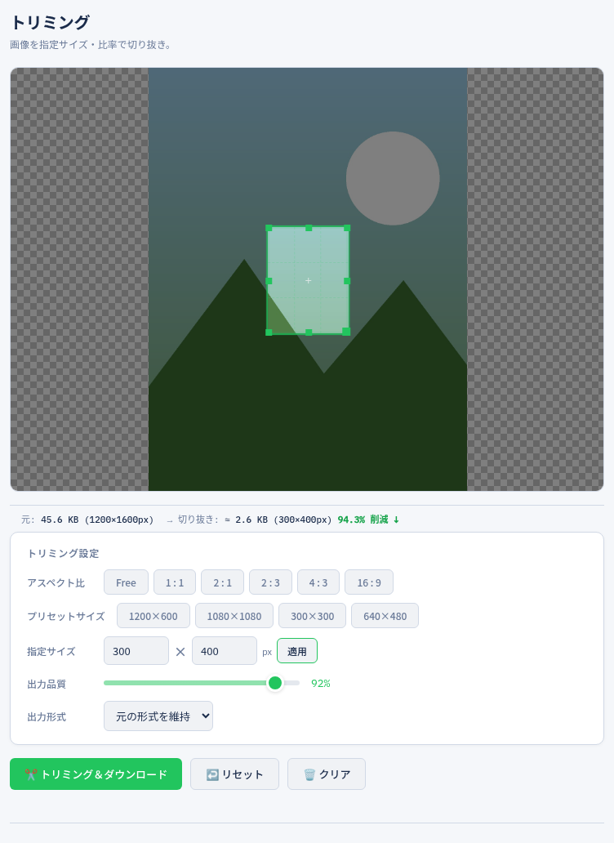The height and width of the screenshot is (843, 614).
Task: Choose the 2:1 aspect ratio
Action: 222,582
